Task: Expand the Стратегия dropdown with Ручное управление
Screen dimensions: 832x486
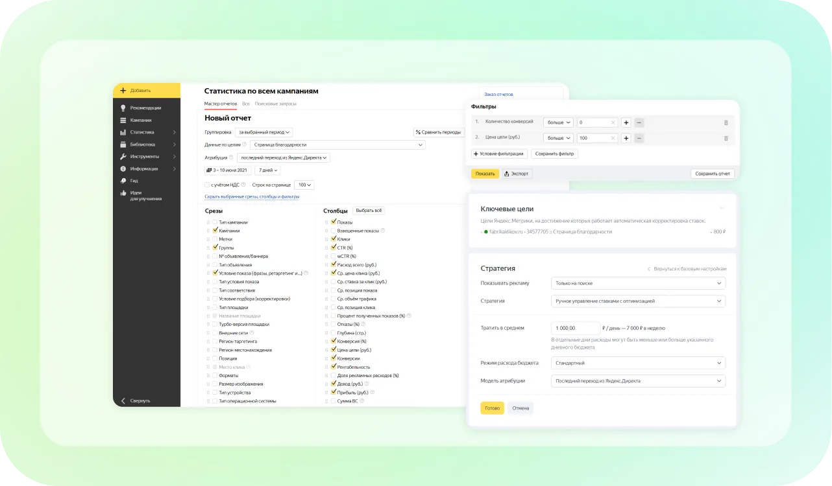Action: coord(637,301)
